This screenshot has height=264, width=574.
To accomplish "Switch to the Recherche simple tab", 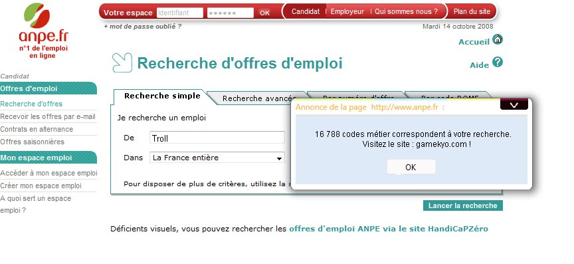I will 162,96.
